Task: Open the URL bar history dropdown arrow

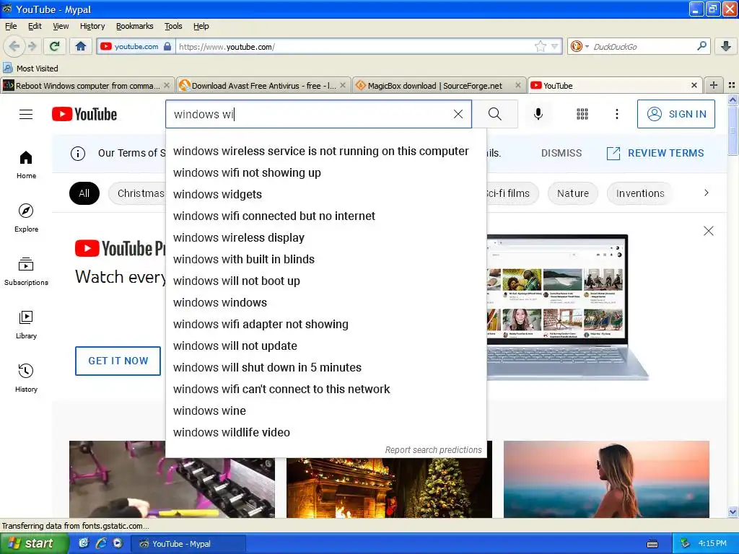Action: click(555, 46)
